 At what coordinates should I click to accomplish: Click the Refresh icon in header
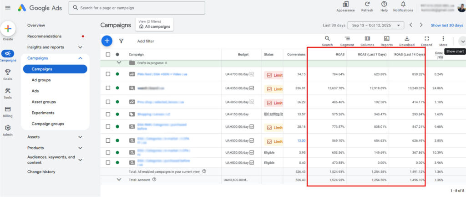(367, 4)
